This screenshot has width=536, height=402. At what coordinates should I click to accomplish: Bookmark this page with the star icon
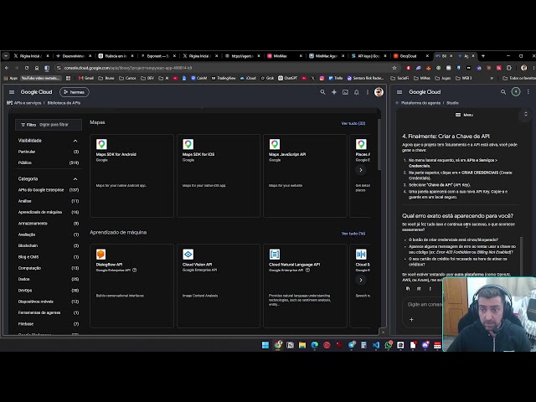coord(394,68)
